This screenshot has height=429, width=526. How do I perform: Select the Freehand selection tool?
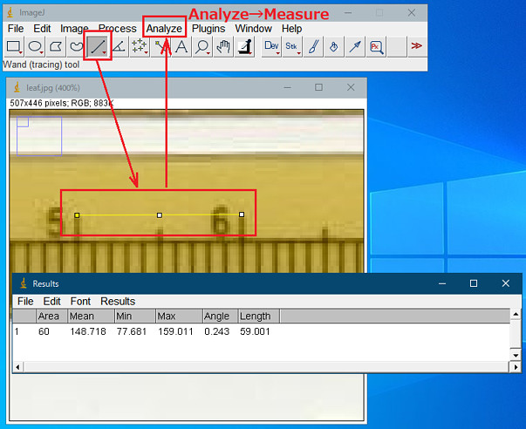coord(77,46)
